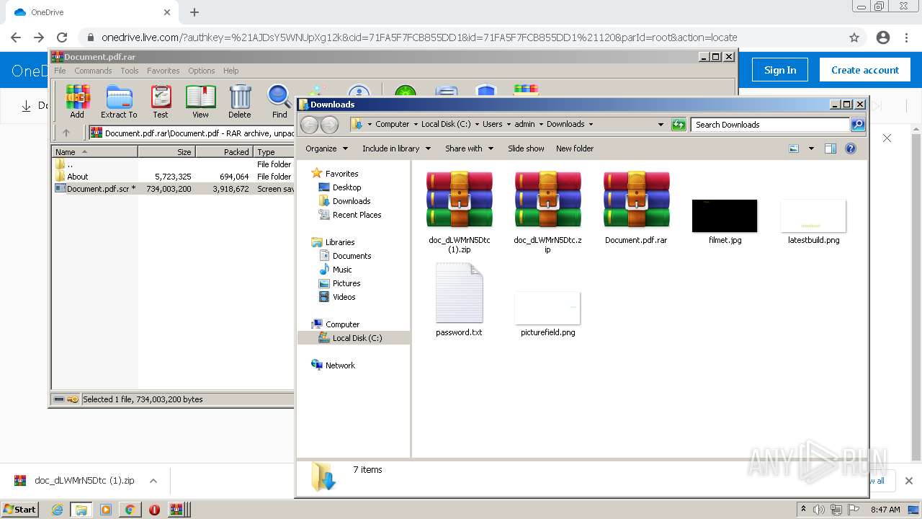The image size is (922, 519).
Task: Open the Explorer help icon
Action: (x=850, y=148)
